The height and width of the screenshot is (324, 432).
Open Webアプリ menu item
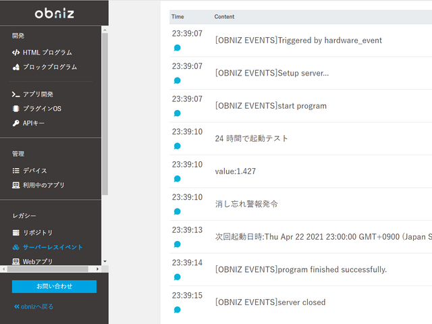pyautogui.click(x=38, y=261)
